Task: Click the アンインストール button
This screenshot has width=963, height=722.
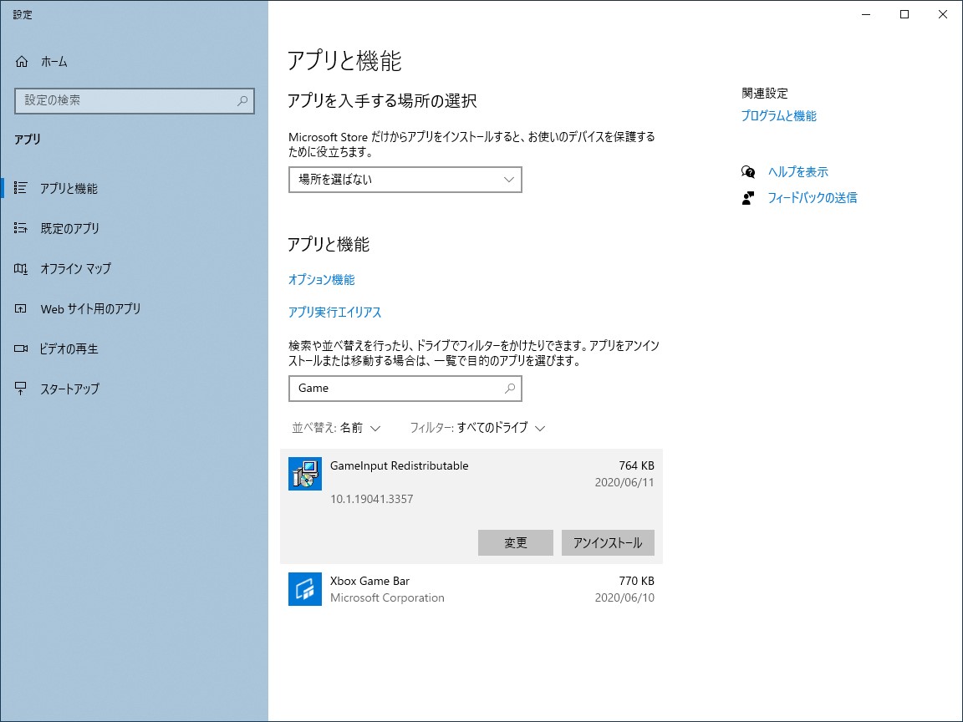Action: [x=608, y=542]
